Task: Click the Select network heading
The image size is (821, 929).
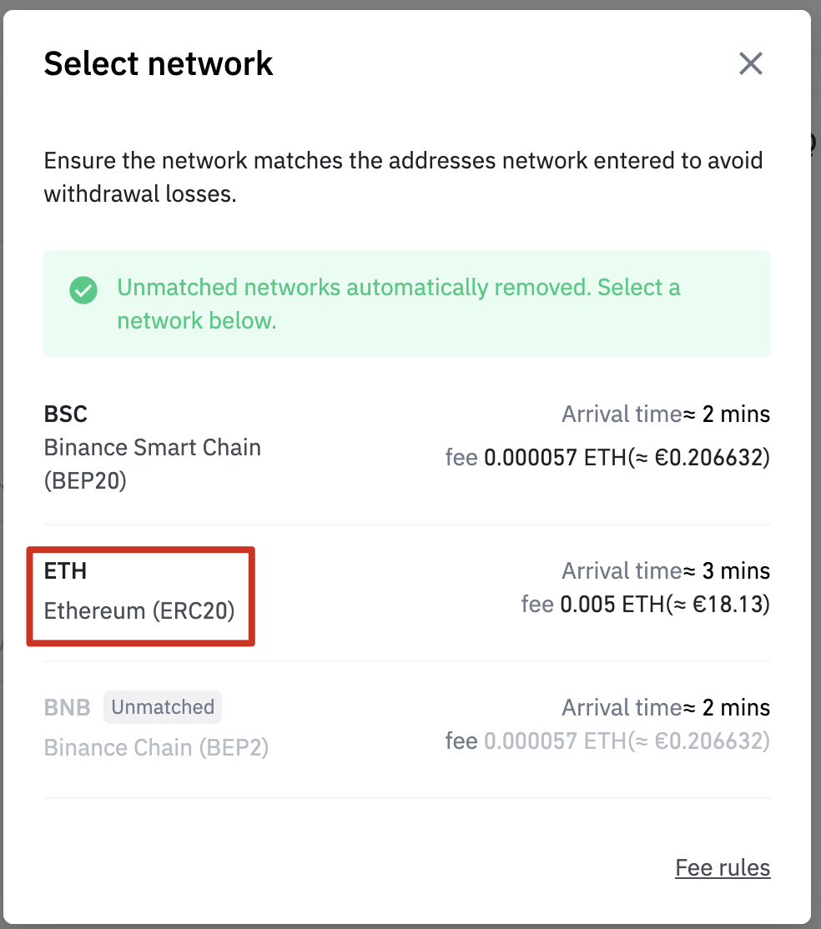Action: [x=159, y=64]
